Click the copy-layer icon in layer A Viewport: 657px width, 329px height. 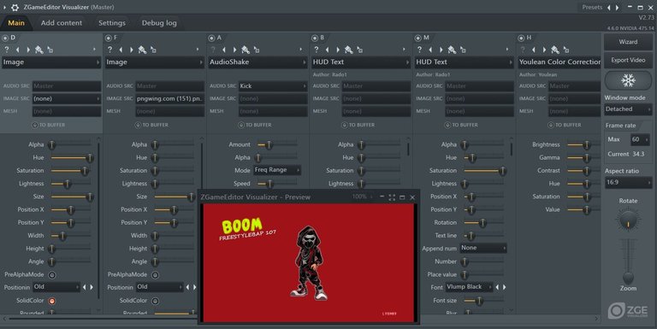[257, 50]
